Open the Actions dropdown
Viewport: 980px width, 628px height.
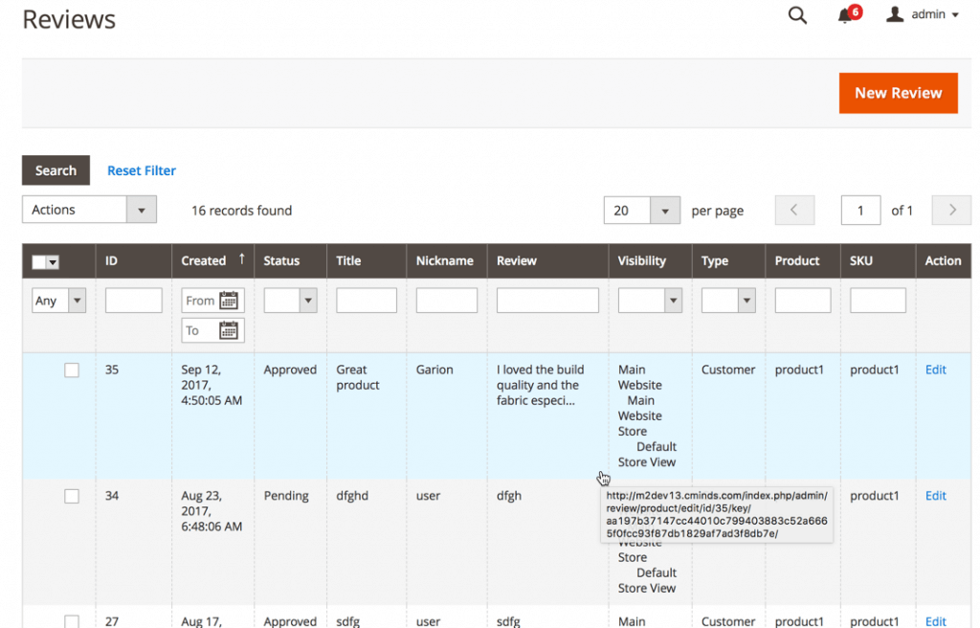coord(89,210)
